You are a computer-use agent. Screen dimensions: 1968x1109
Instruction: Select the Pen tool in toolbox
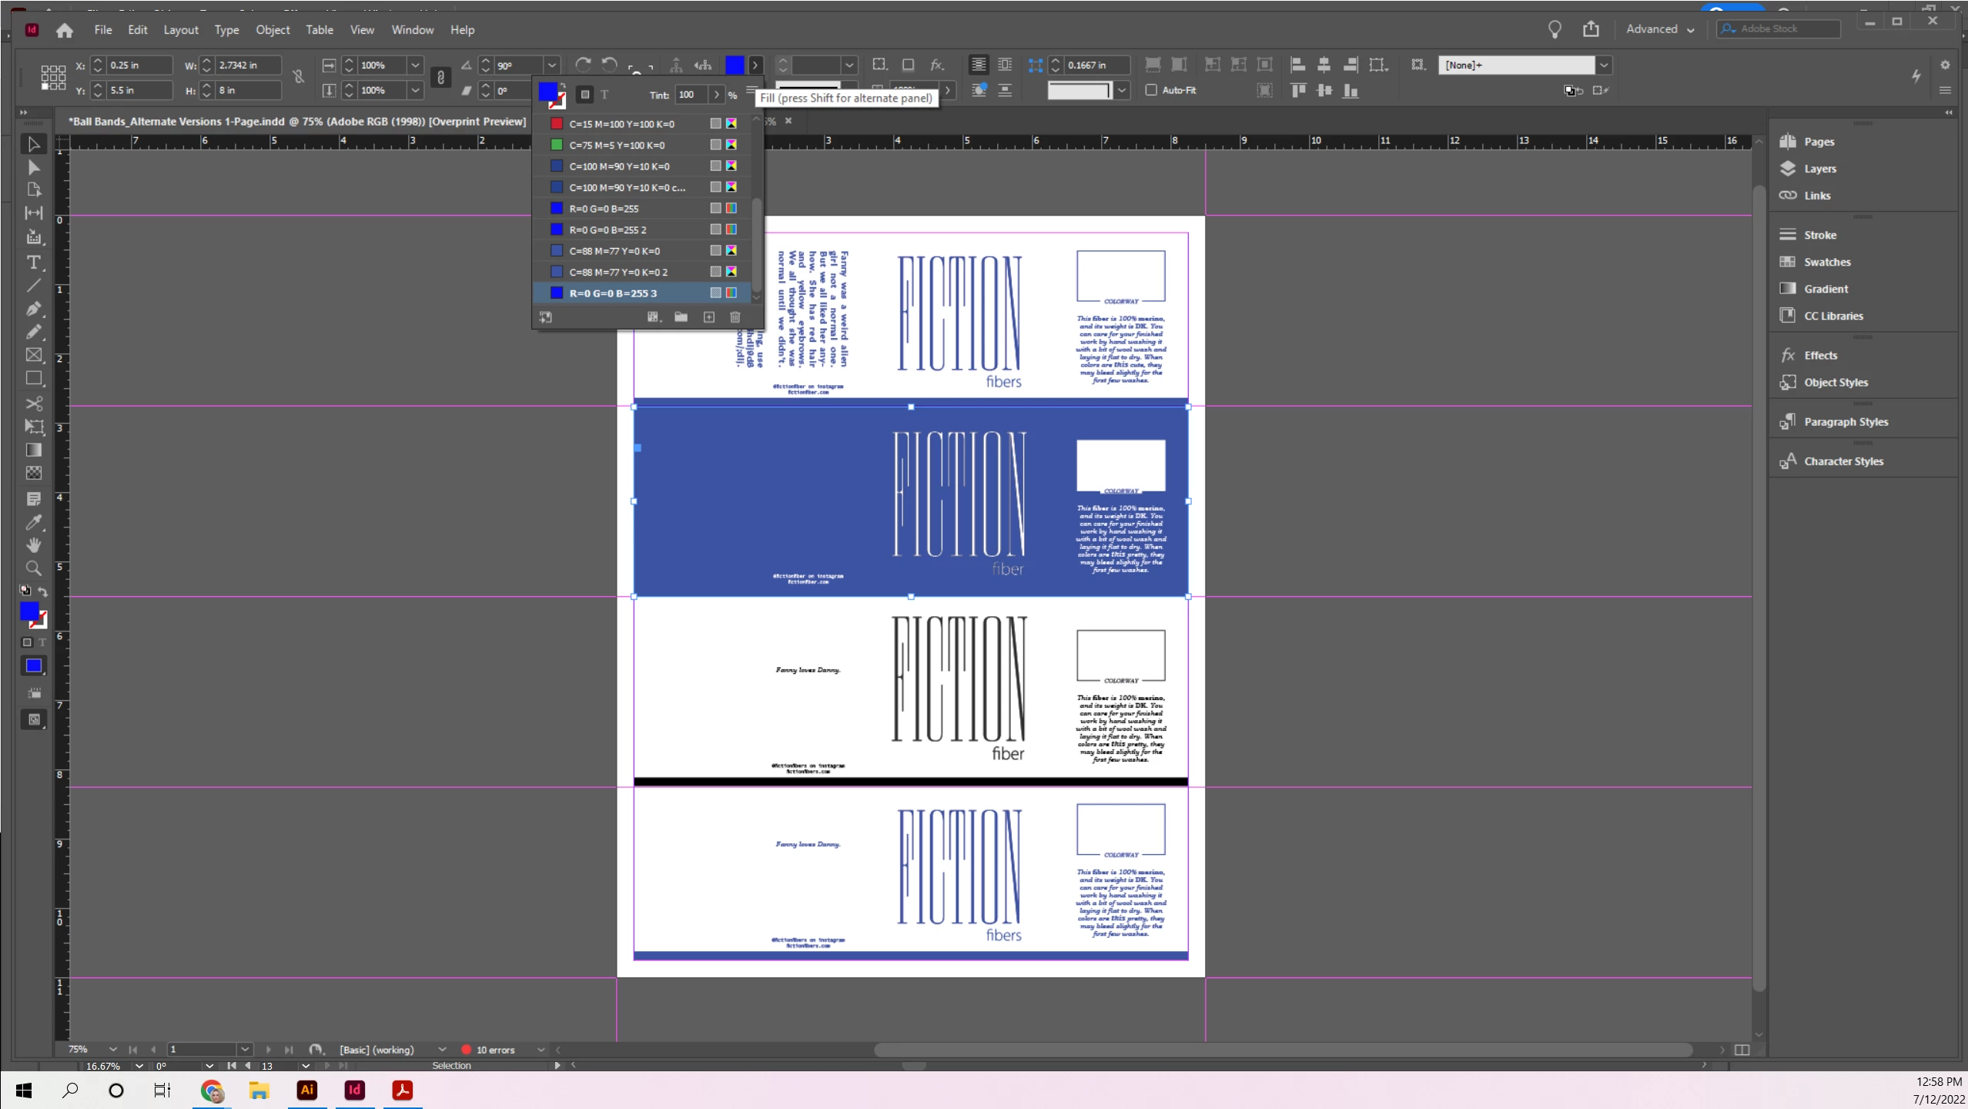[x=33, y=309]
